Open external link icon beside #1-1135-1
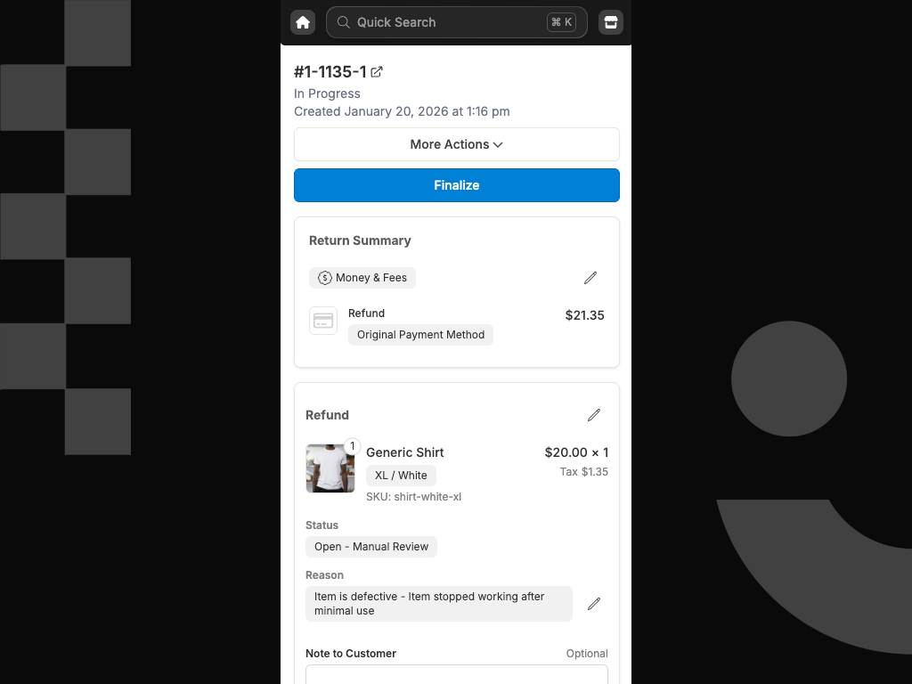912x684 pixels. pyautogui.click(x=377, y=72)
